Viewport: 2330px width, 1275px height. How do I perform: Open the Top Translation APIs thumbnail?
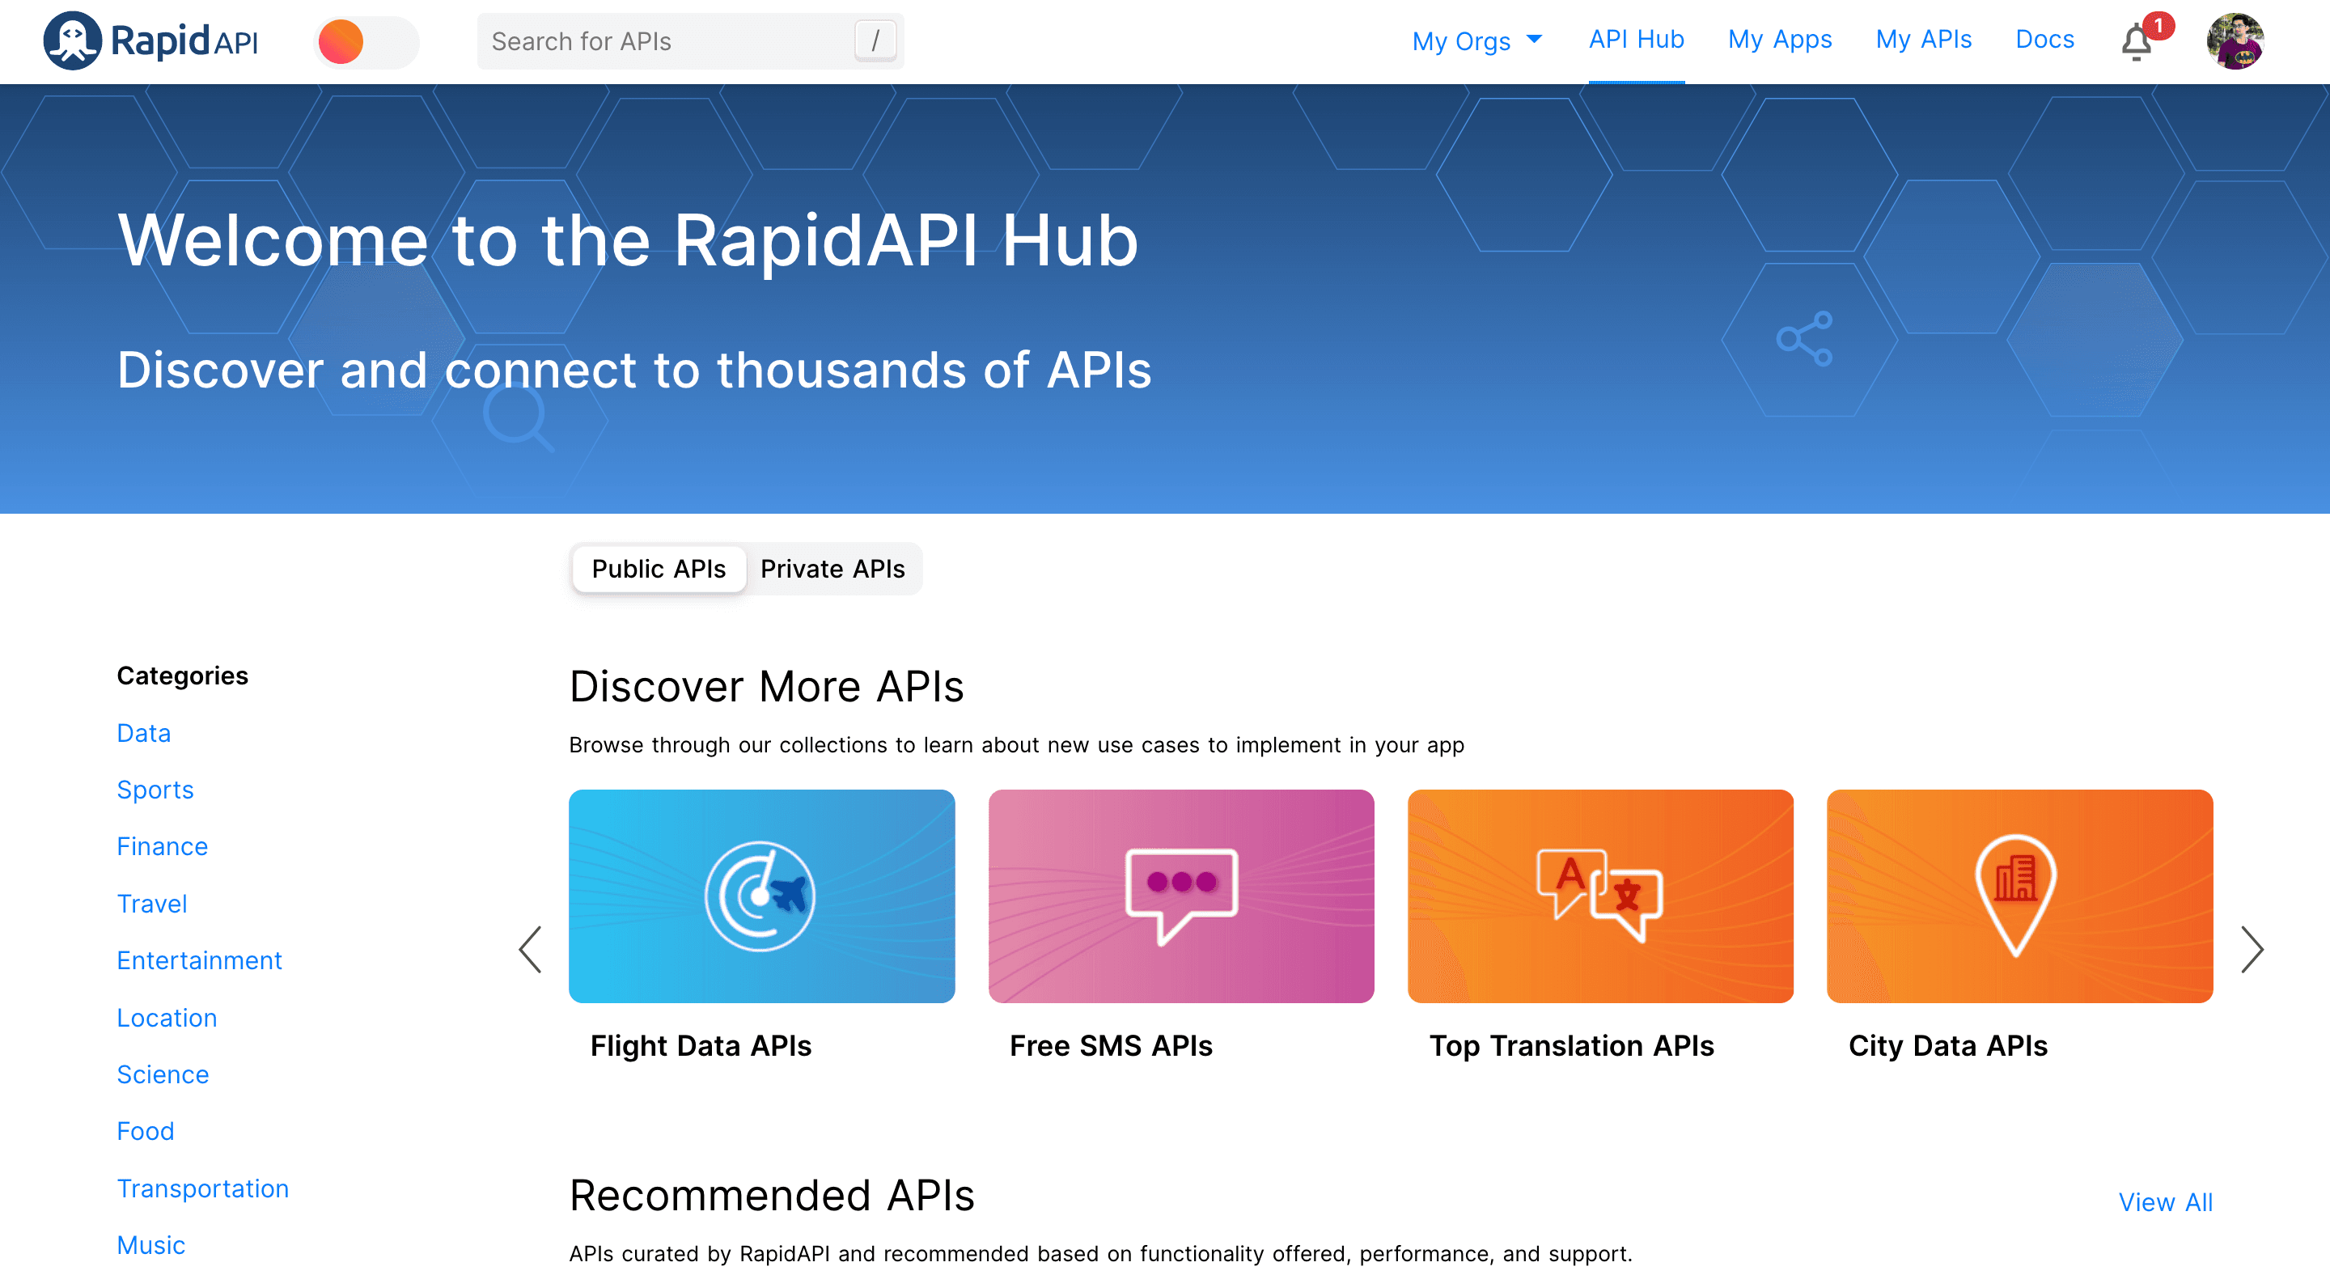coord(1600,896)
